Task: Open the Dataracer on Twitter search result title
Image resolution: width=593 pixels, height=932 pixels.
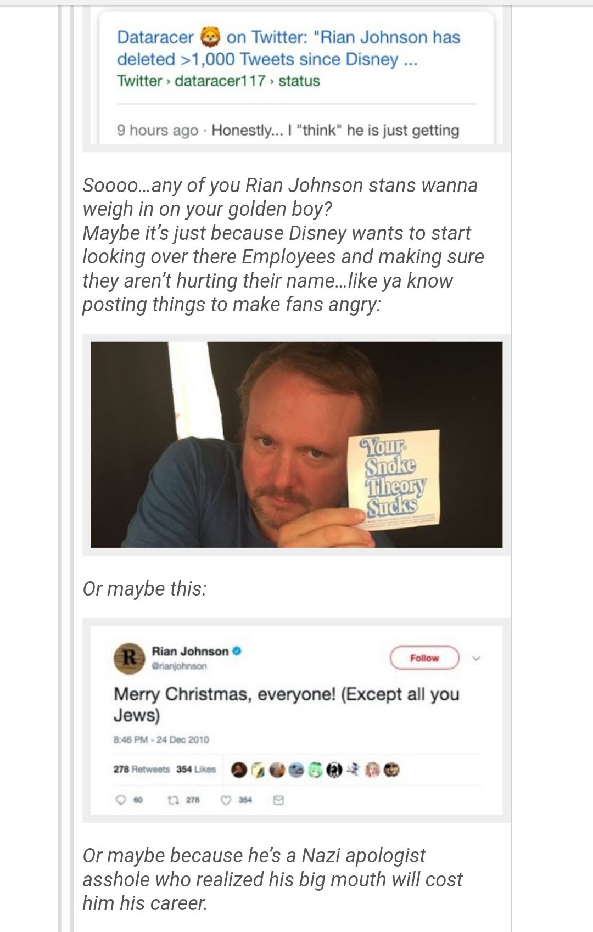Action: coord(288,48)
